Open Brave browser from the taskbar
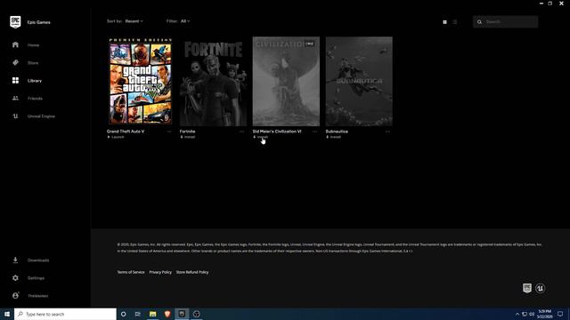Screen dimensions: 570x320 point(167,314)
